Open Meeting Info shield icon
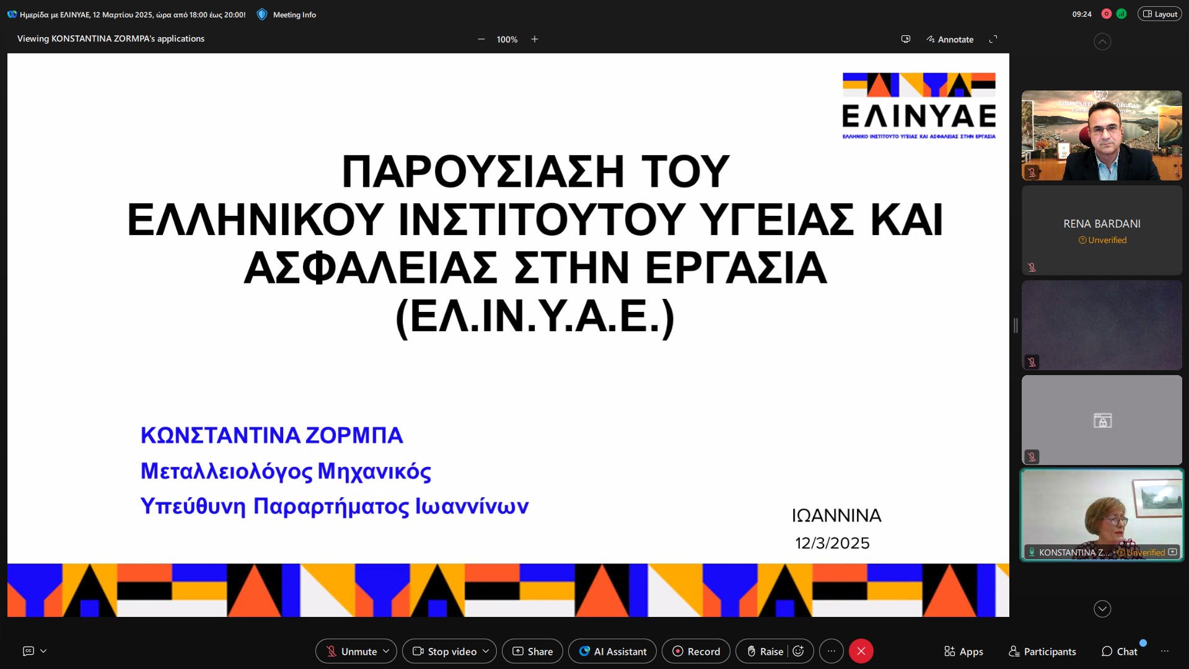Screen dimensions: 1189x669 tap(262, 14)
